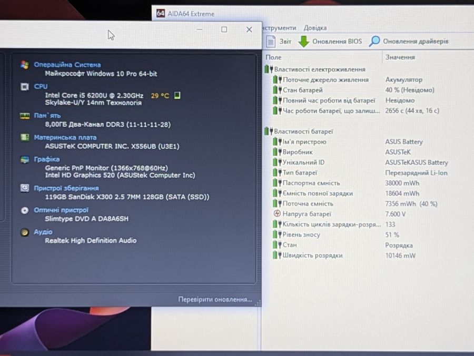Click the 38000 mWh value
This screenshot has height=356, width=474.
coord(402,183)
